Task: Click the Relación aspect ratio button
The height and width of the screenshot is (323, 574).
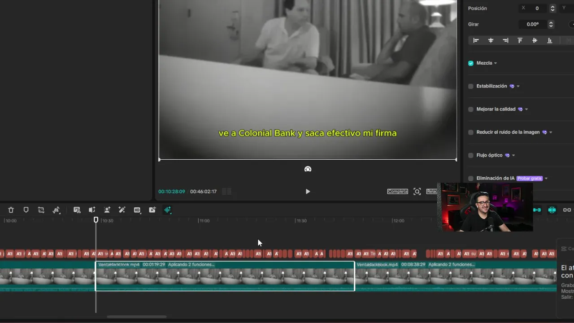Action: pos(432,192)
